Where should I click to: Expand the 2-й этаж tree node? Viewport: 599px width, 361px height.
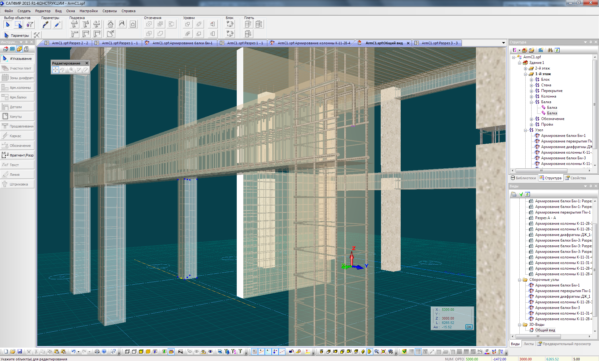coord(526,69)
